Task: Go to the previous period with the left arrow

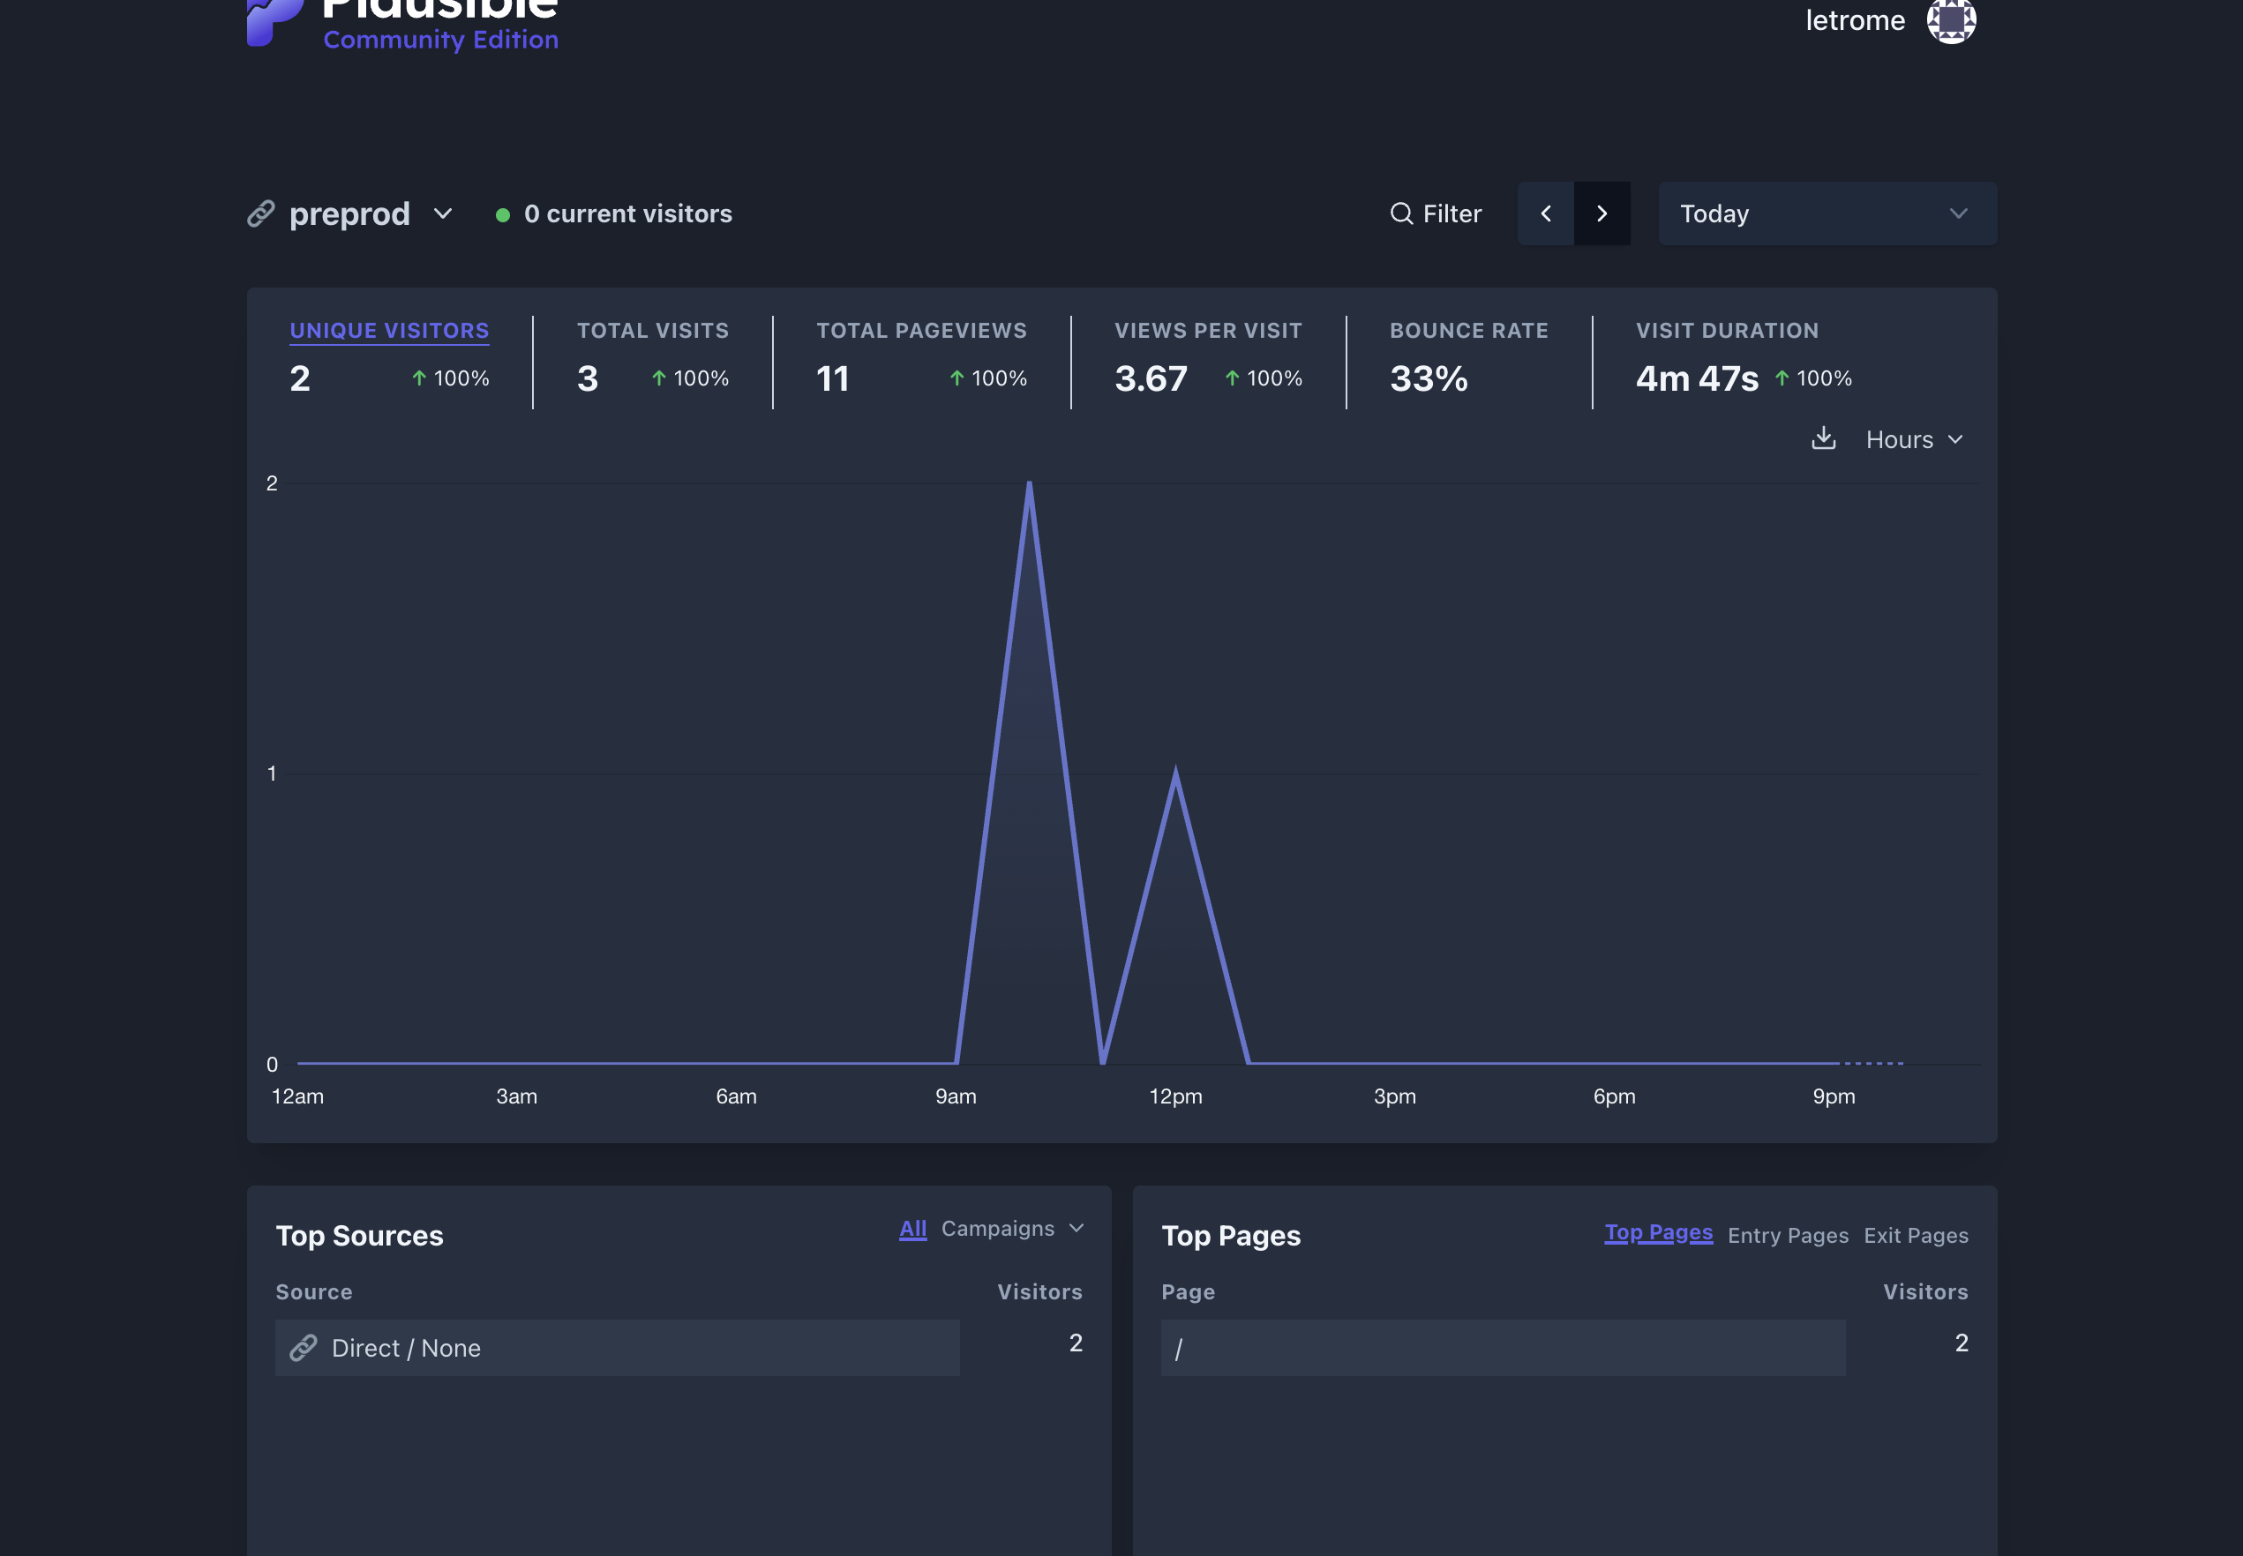Action: 1547,213
